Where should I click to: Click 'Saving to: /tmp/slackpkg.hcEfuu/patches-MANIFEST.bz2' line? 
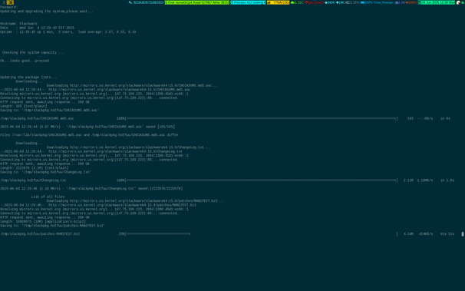52,226
